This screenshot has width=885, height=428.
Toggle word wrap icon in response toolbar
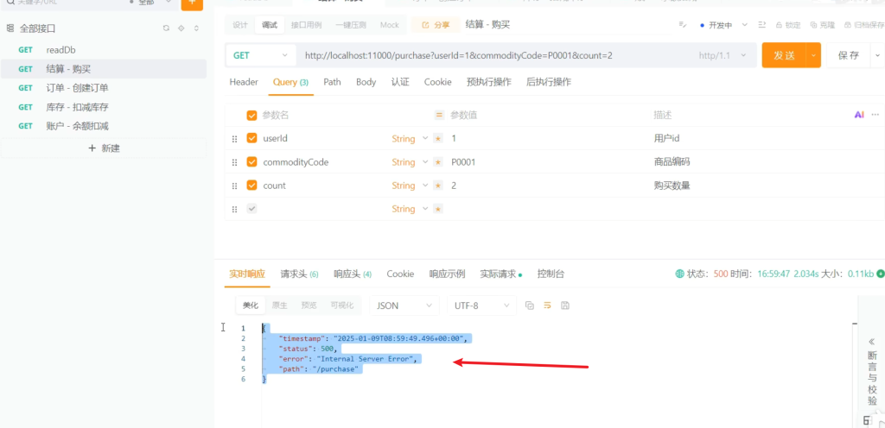point(547,305)
